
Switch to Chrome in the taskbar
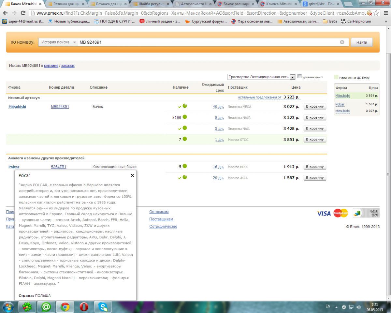click(x=65, y=307)
